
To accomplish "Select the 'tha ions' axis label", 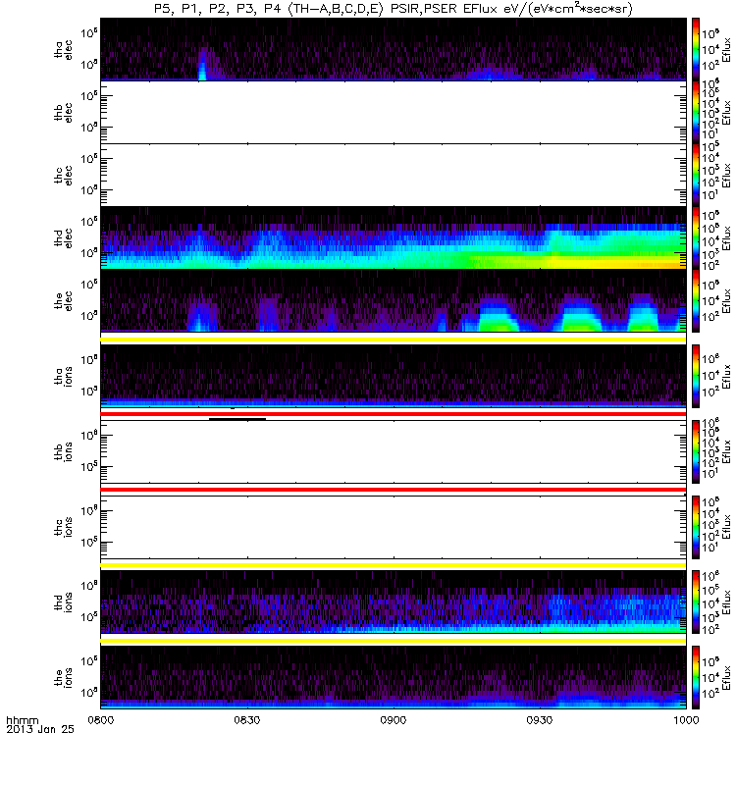I will pyautogui.click(x=64, y=377).
